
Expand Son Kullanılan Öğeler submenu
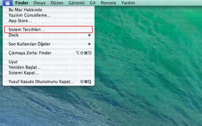tap(49, 44)
